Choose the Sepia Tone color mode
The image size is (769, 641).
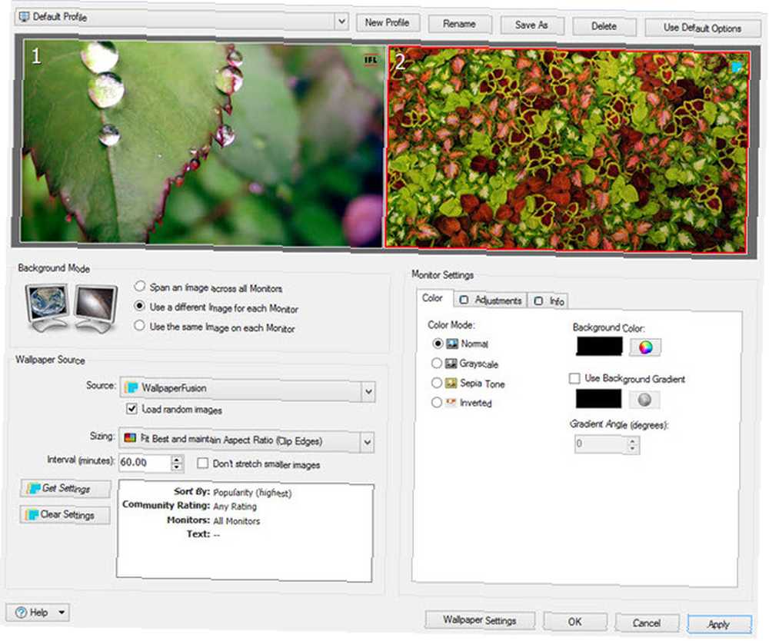[437, 383]
